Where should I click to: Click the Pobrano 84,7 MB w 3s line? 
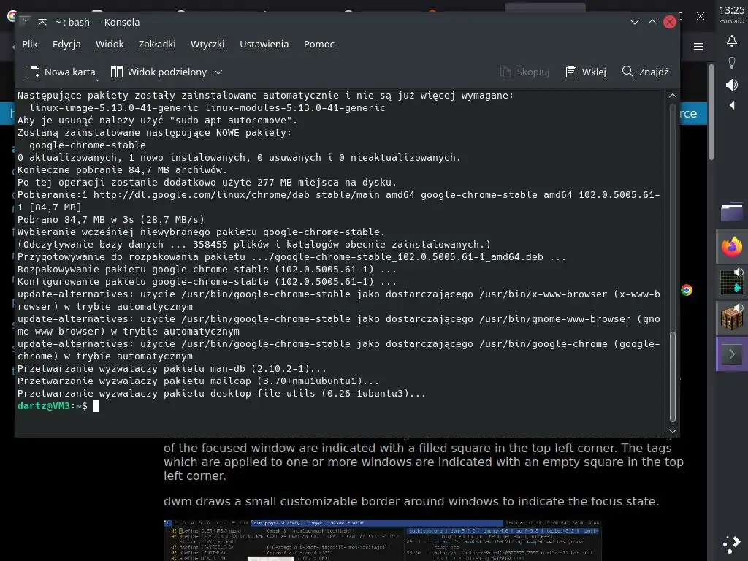click(x=111, y=219)
